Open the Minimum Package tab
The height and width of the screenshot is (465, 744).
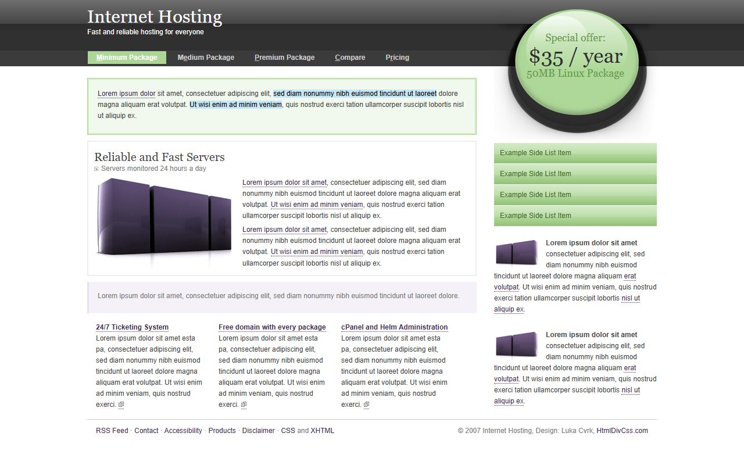tap(127, 58)
